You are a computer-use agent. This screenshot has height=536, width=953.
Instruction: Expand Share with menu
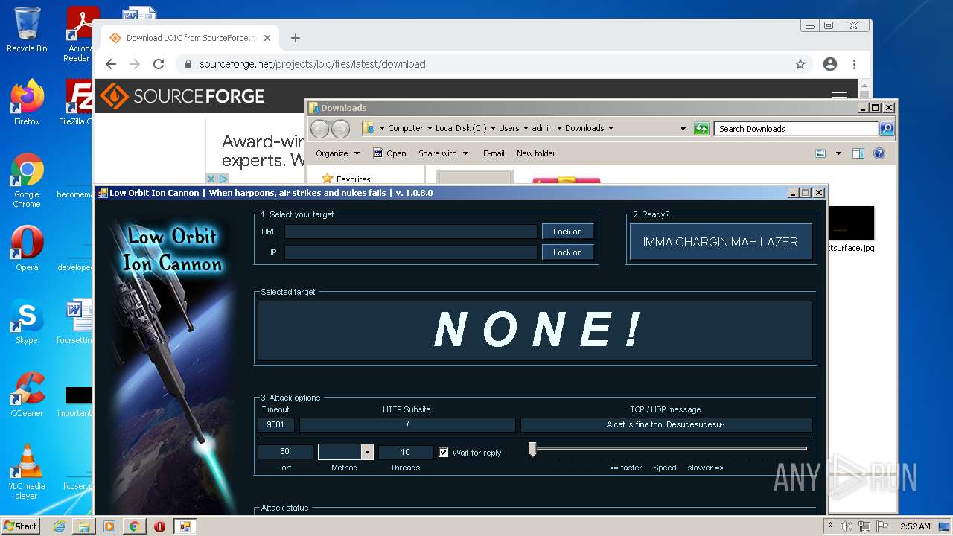tap(444, 153)
